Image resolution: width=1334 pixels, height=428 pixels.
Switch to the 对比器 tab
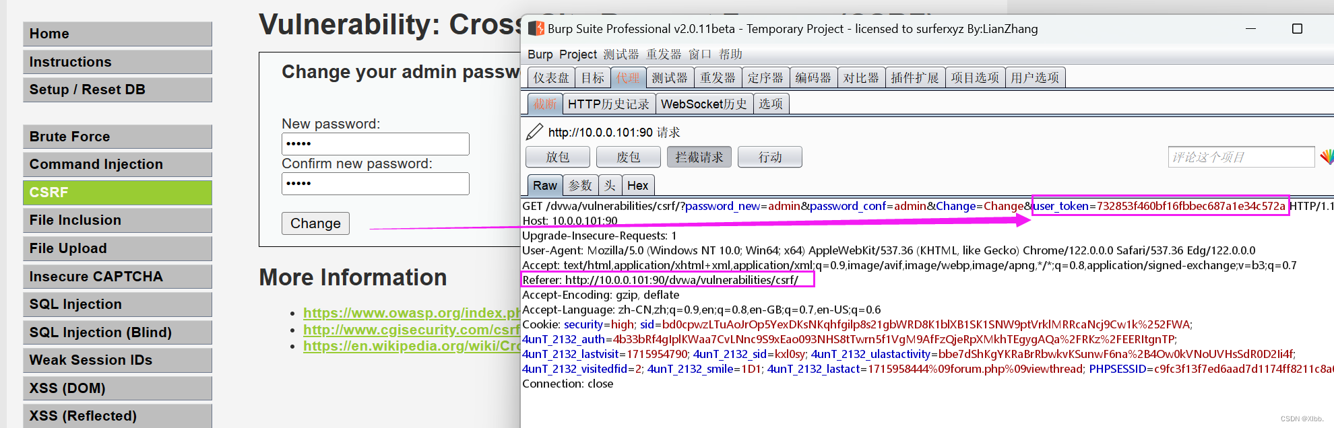861,78
